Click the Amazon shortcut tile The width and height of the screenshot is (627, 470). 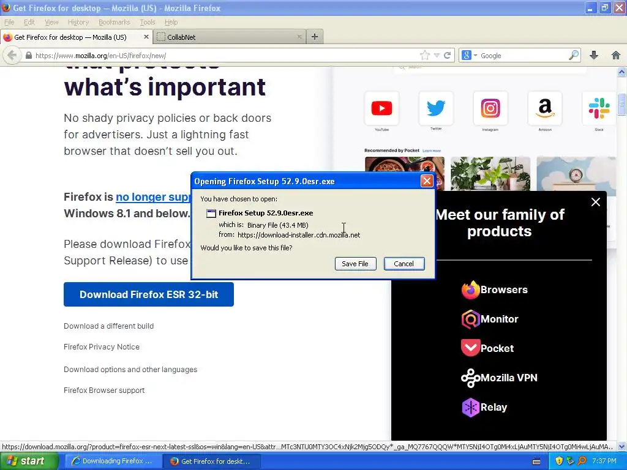click(544, 108)
